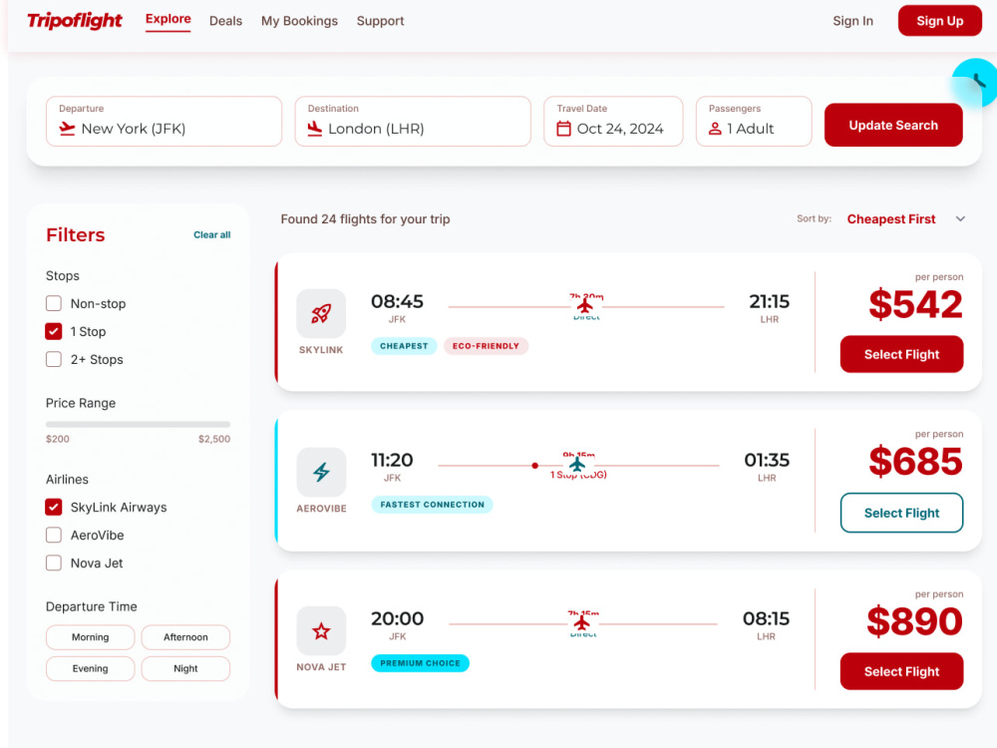Click Sign In
This screenshot has height=748, width=997.
coord(852,21)
